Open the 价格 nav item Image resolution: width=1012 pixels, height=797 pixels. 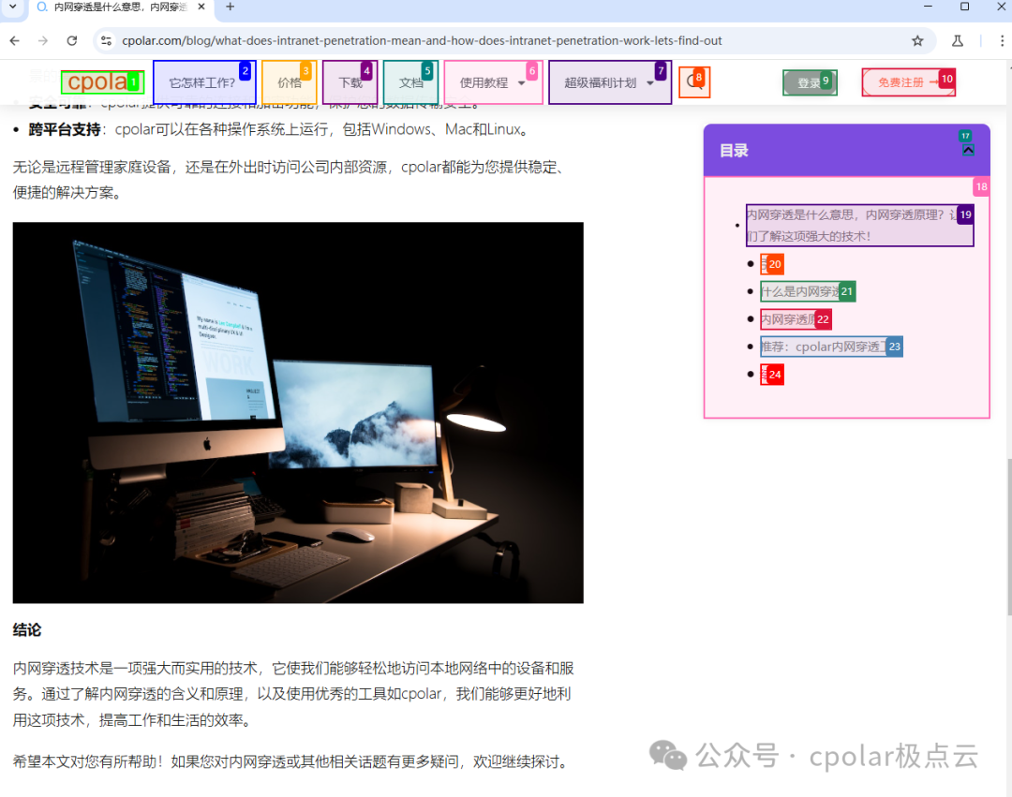(x=289, y=82)
